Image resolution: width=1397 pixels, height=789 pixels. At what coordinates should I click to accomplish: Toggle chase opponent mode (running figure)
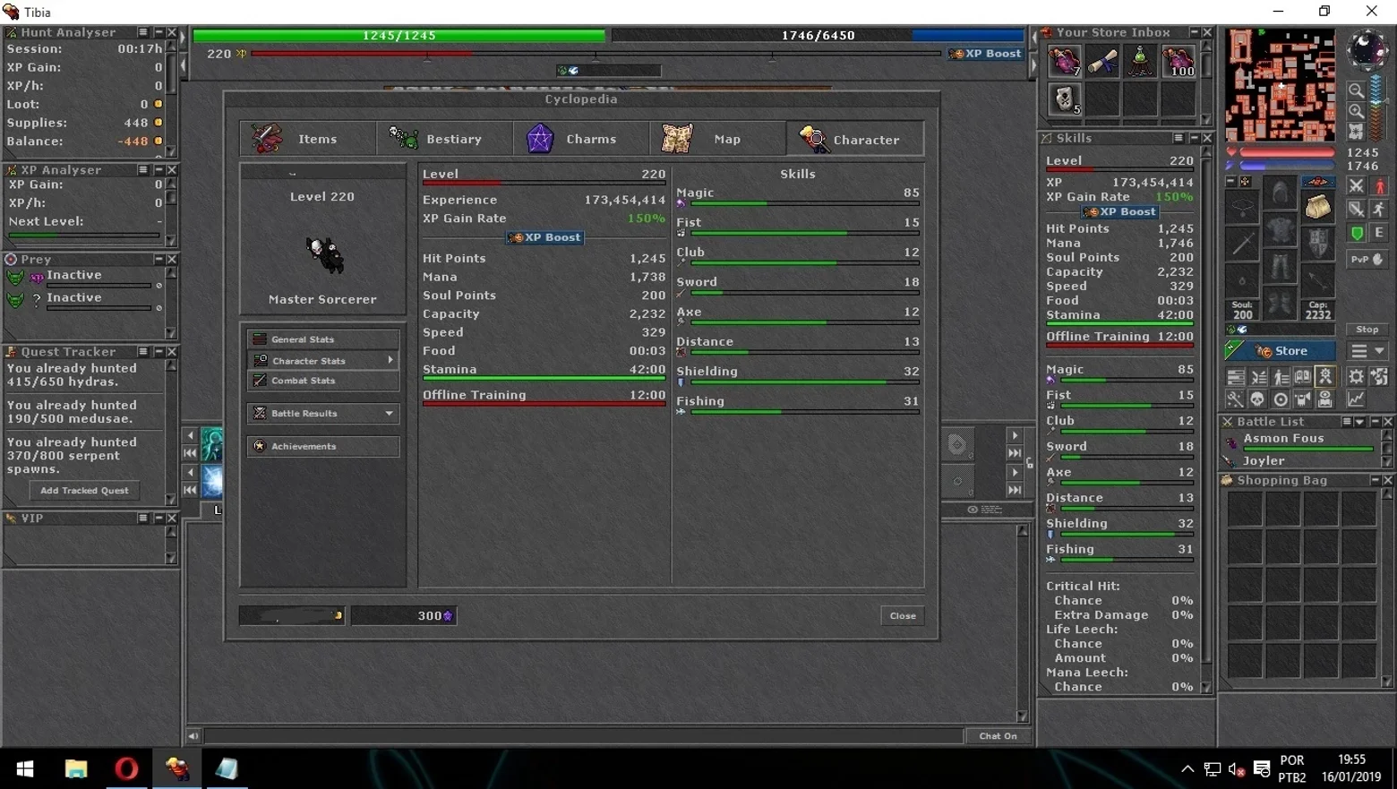click(1379, 210)
